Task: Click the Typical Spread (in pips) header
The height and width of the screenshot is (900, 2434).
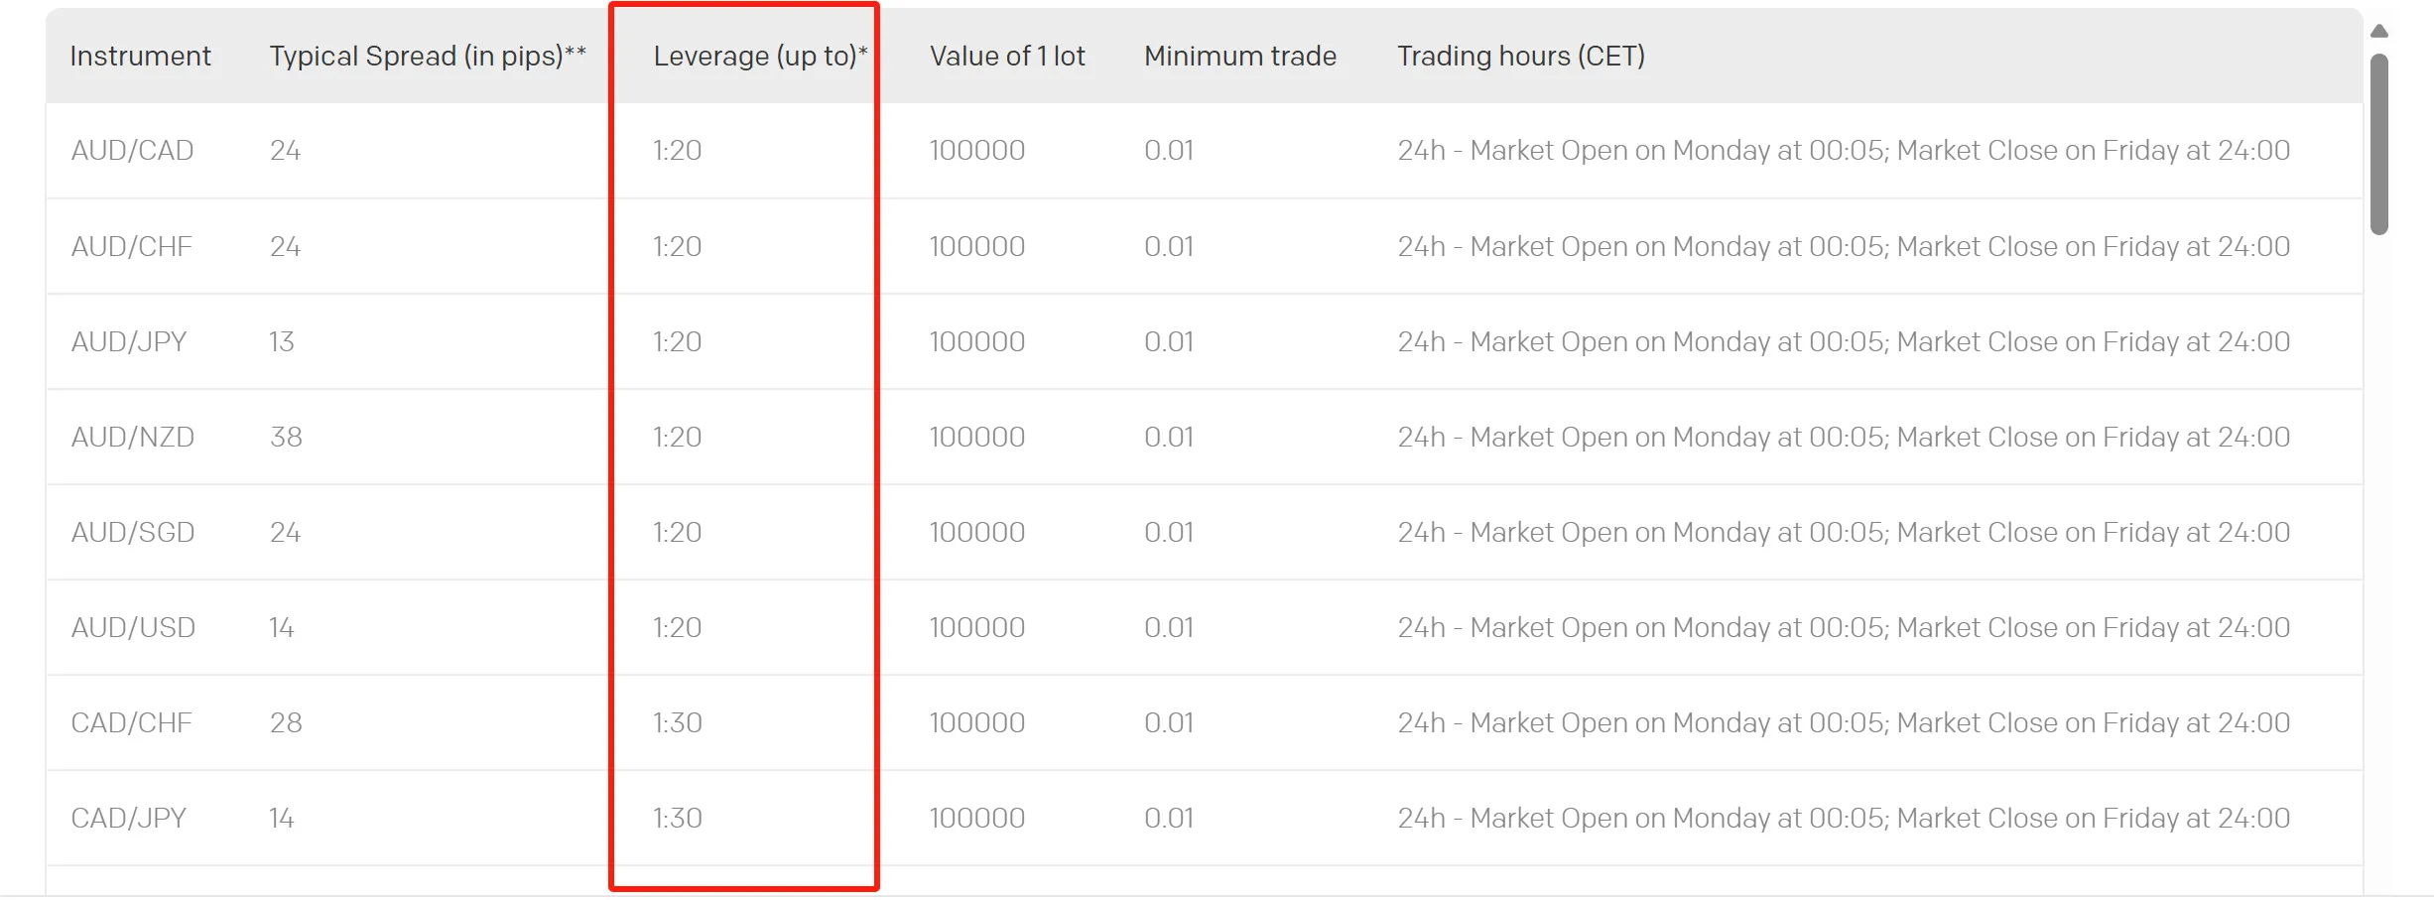Action: 428,56
